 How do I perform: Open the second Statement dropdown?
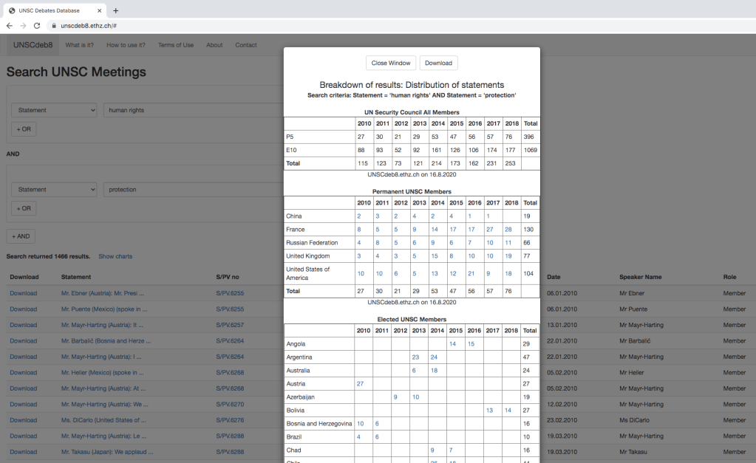(54, 190)
